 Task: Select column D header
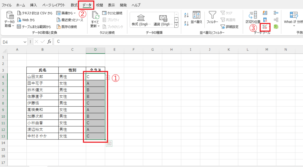click(x=96, y=50)
